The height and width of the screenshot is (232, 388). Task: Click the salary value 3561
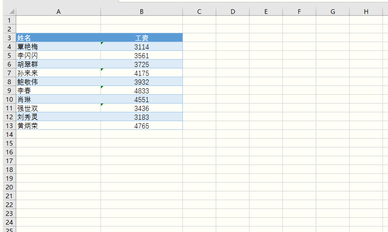142,55
